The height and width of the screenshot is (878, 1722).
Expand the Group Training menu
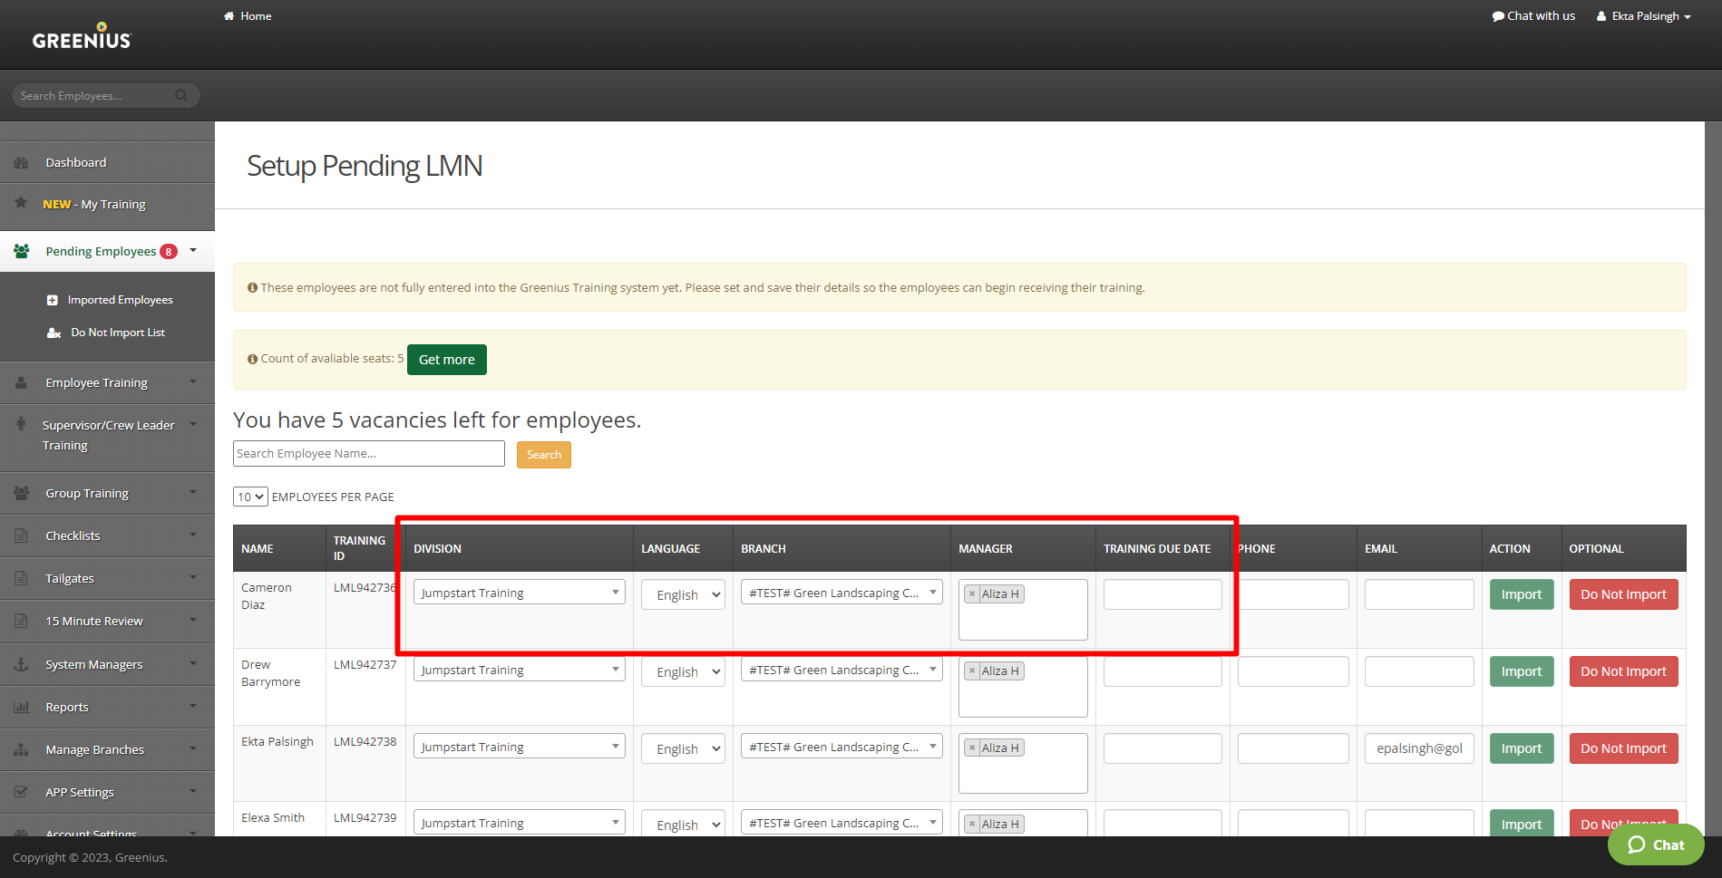tap(107, 493)
